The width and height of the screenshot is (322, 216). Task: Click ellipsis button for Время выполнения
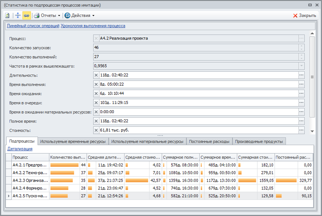coord(301,84)
